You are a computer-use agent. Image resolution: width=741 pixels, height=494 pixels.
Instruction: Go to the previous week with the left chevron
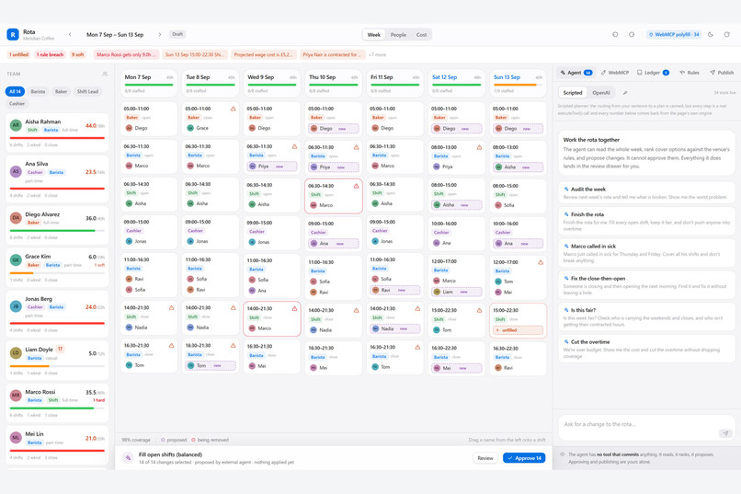(70, 35)
